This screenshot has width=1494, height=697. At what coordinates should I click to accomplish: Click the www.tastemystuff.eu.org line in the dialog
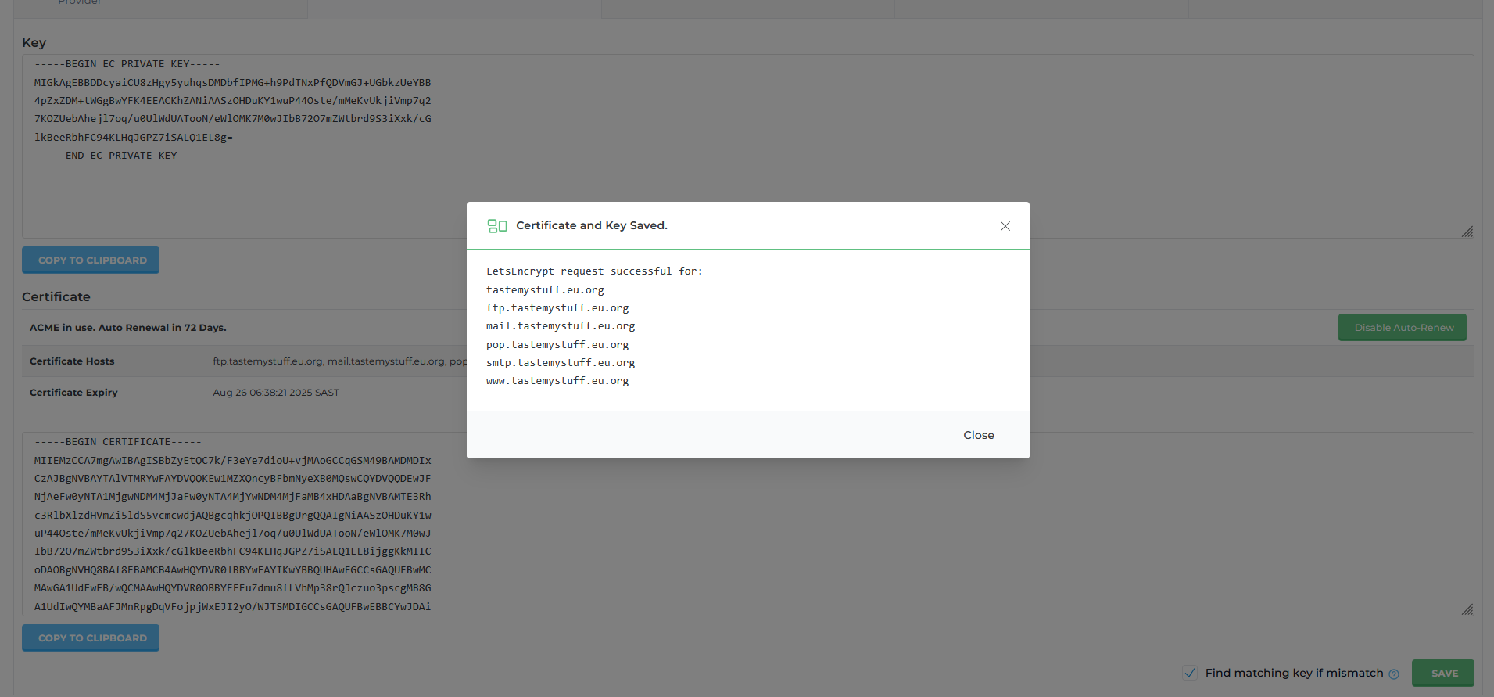(x=557, y=381)
